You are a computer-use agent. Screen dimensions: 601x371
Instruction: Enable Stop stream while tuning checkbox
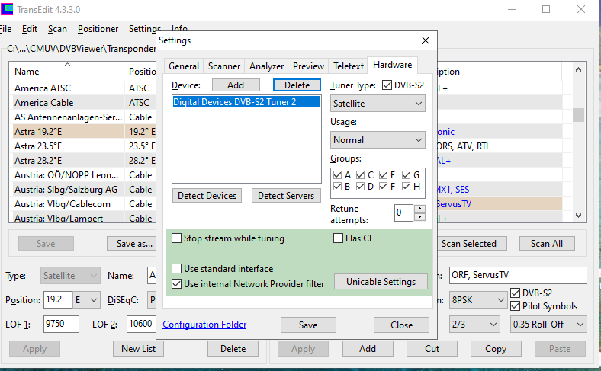177,238
